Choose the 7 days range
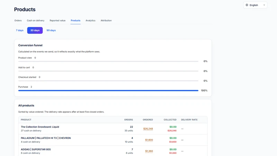 coord(20,30)
